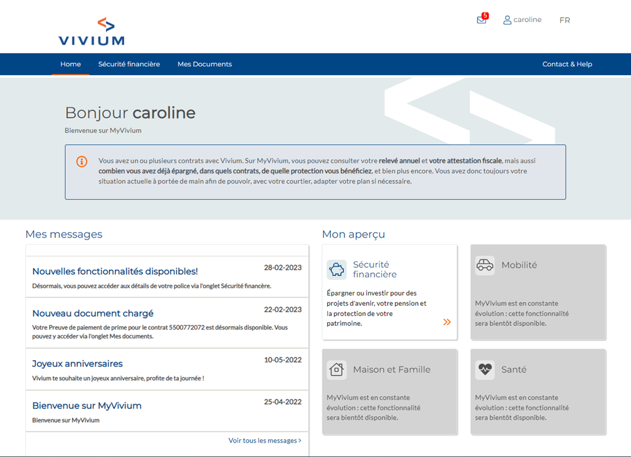Image resolution: width=631 pixels, height=457 pixels.
Task: Click the user profile icon beside caroline
Action: pyautogui.click(x=507, y=20)
